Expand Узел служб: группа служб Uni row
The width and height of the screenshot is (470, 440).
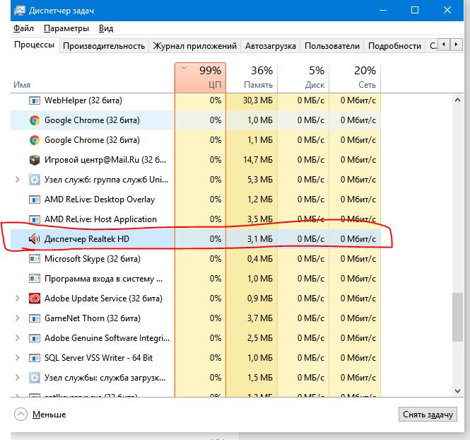18,180
